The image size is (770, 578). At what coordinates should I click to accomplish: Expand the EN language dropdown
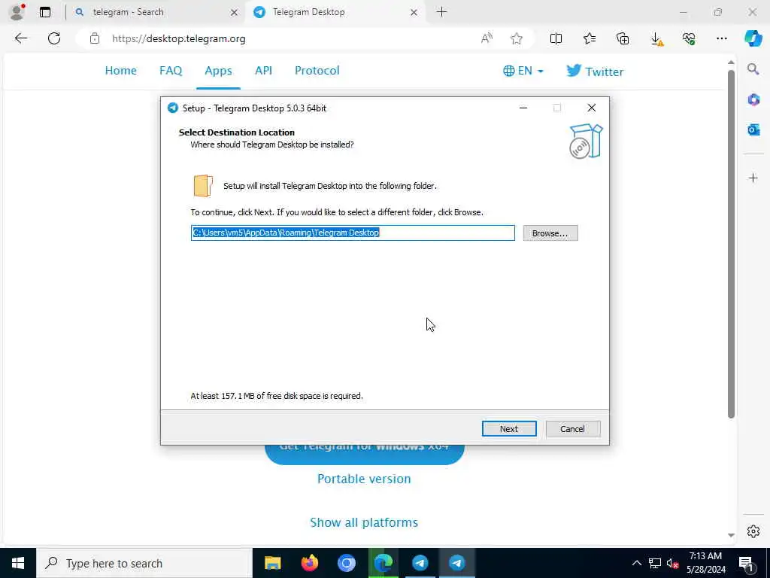coord(523,71)
